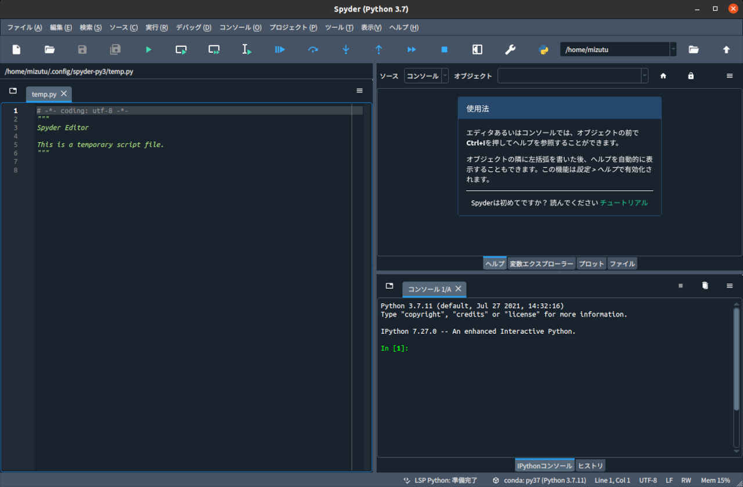This screenshot has height=487, width=743.
Task: Click conda: py37 environment status
Action: pyautogui.click(x=539, y=481)
